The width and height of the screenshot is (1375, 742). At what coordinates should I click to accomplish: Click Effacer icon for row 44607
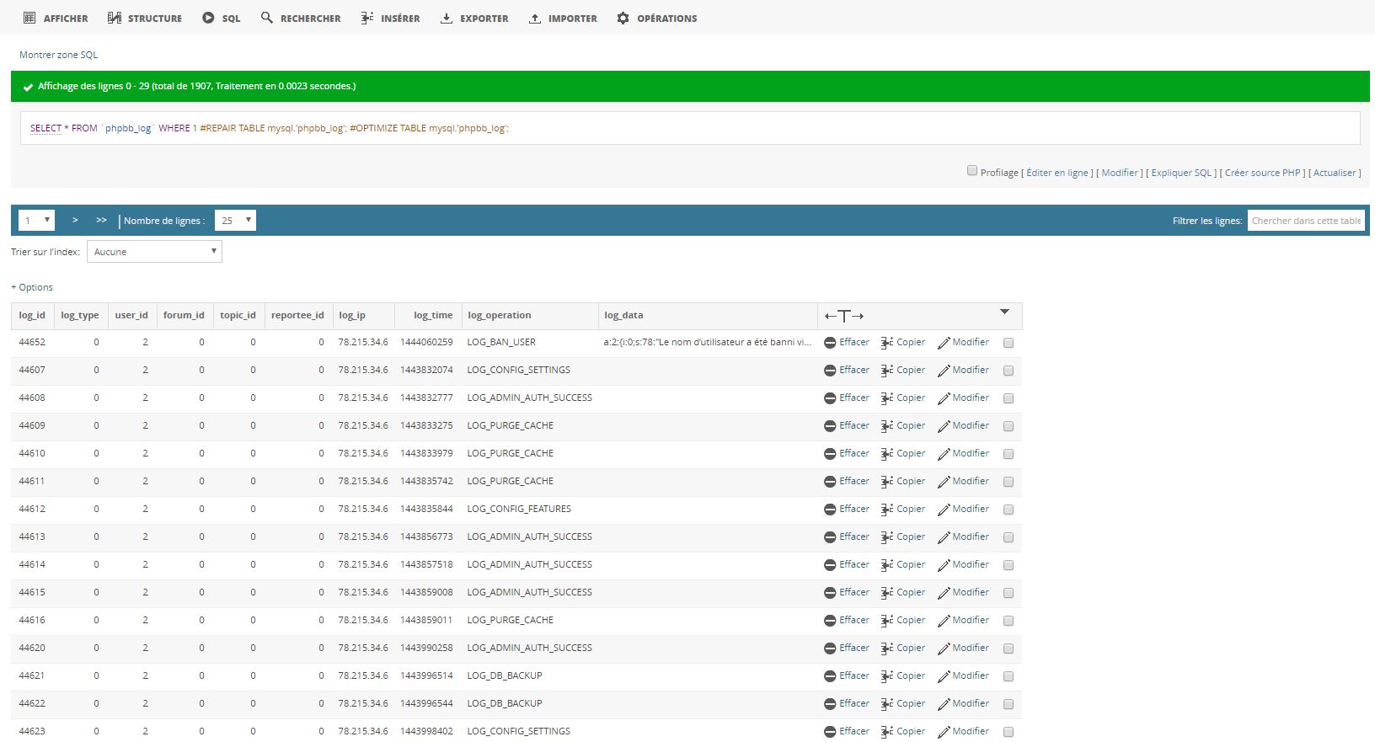(830, 371)
